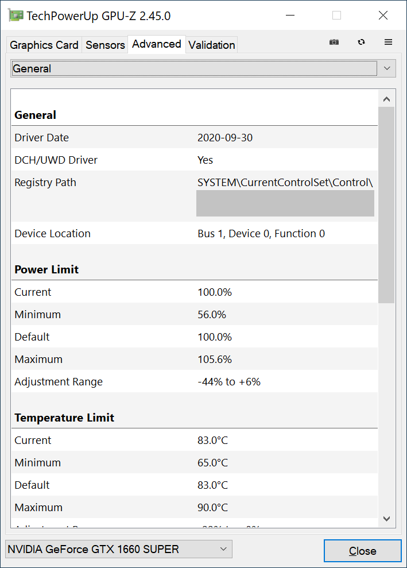Select the Advanced tab
The height and width of the screenshot is (568, 407).
(x=156, y=44)
